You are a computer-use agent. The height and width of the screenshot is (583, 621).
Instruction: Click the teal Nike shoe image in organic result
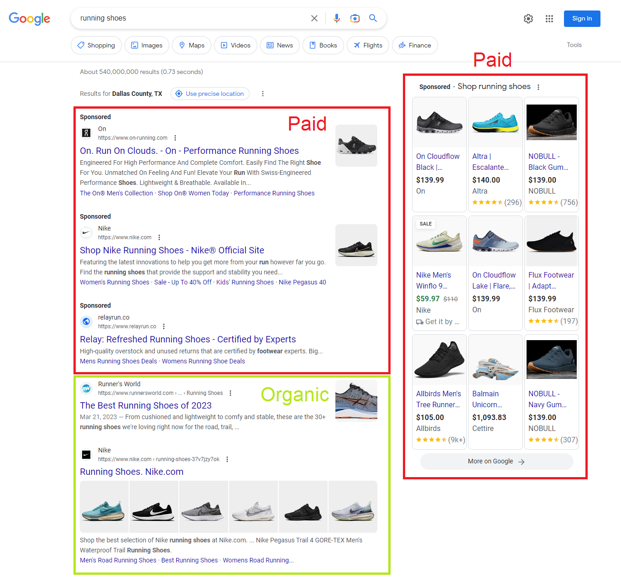(104, 507)
